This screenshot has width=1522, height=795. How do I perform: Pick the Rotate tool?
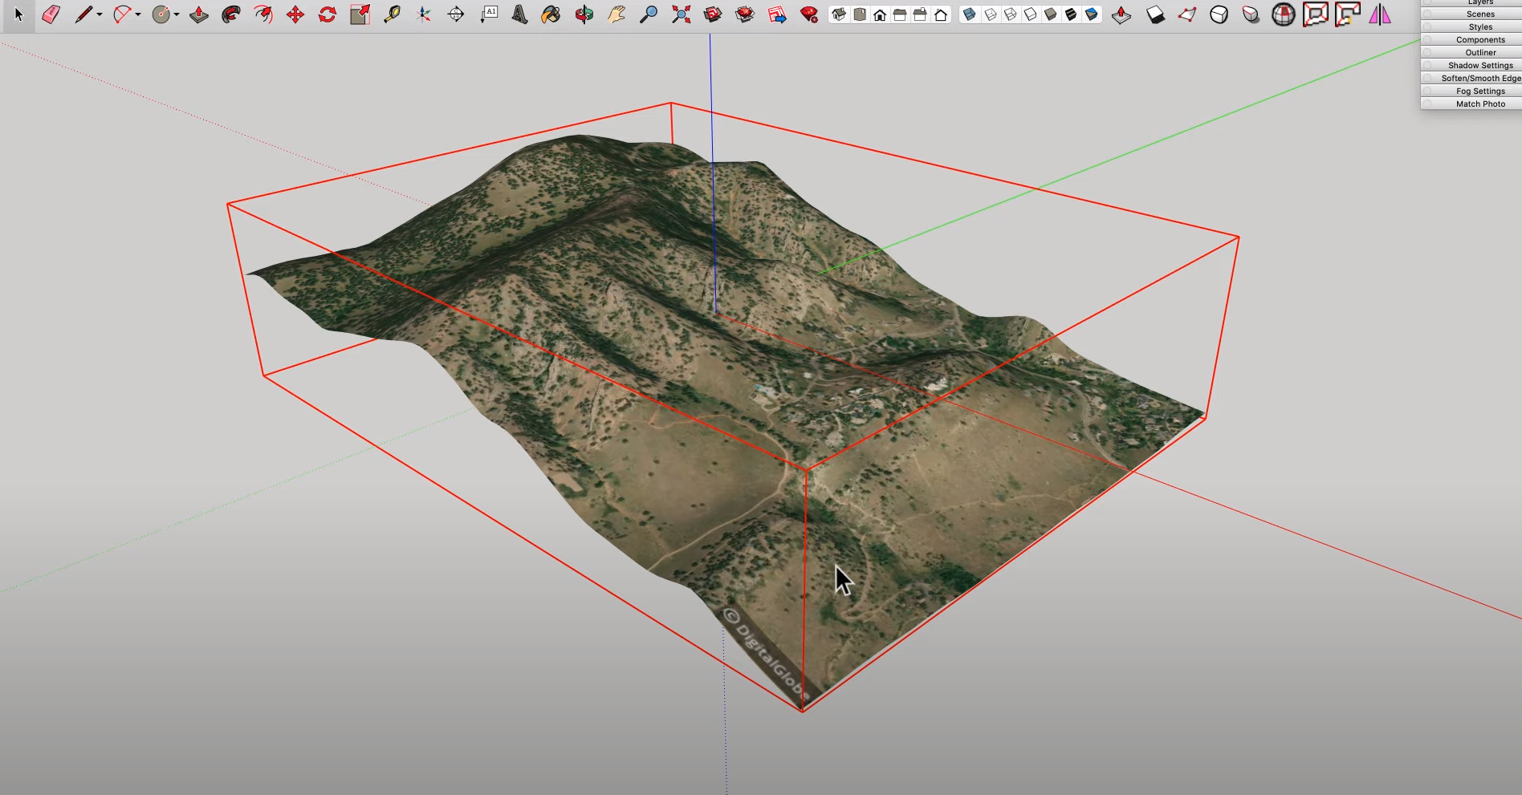(x=328, y=14)
